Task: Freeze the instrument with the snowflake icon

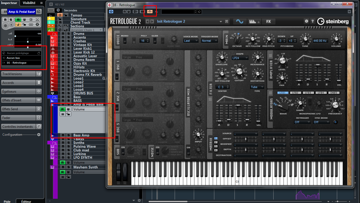Action: [37, 25]
